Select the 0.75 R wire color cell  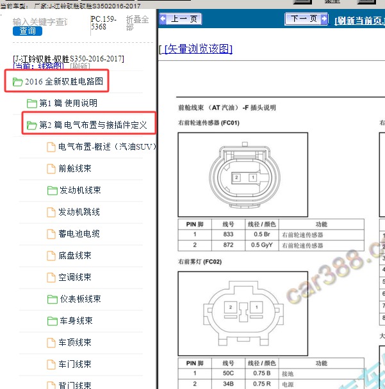point(262,384)
